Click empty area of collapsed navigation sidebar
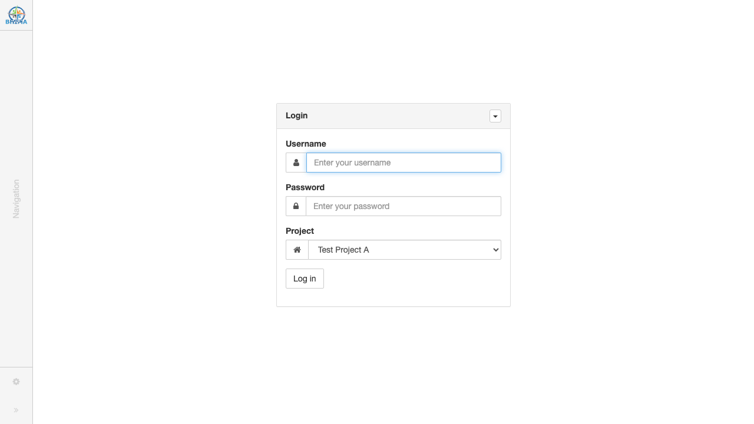This screenshot has width=754, height=424. (x=16, y=106)
